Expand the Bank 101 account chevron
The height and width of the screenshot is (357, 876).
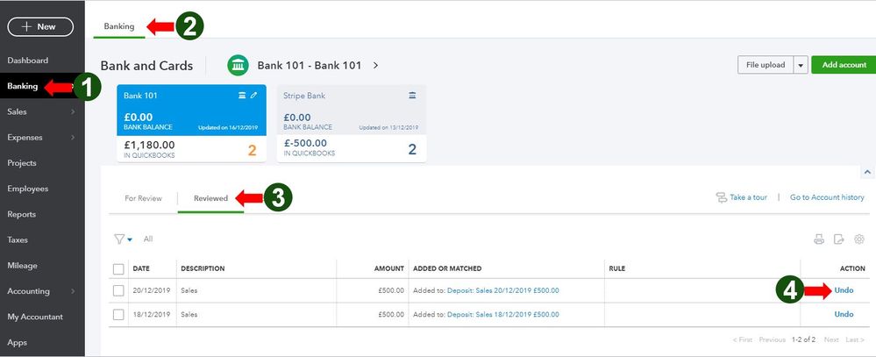click(x=375, y=65)
